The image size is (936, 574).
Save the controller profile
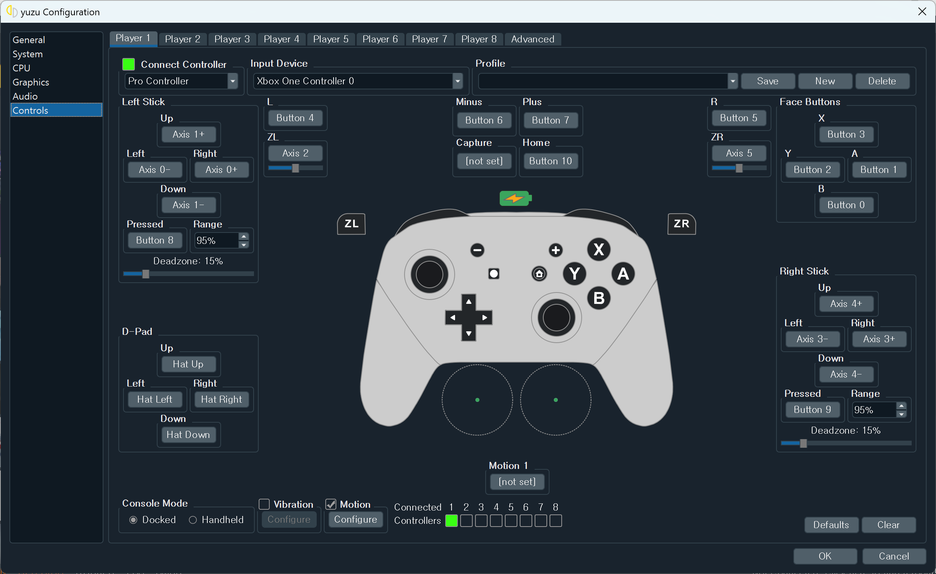768,81
